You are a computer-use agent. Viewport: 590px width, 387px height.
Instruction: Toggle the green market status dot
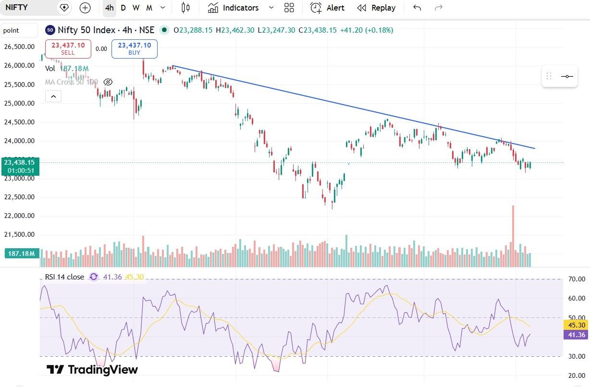[x=164, y=30]
